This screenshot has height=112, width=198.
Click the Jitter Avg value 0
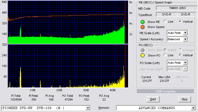pyautogui.click(x=182, y=81)
